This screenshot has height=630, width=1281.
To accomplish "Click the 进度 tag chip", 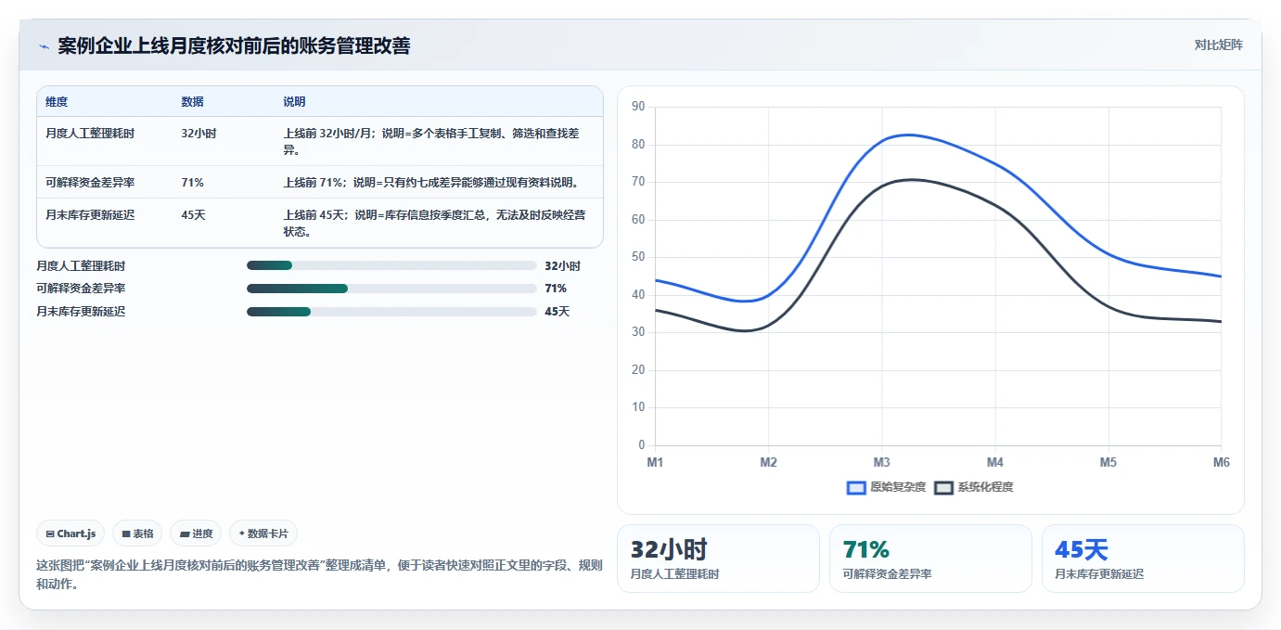I will 196,534.
